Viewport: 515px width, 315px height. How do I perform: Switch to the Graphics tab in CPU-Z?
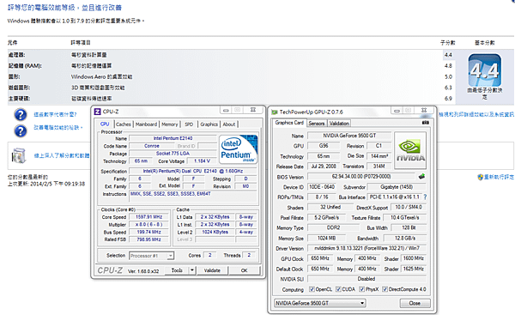(209, 124)
